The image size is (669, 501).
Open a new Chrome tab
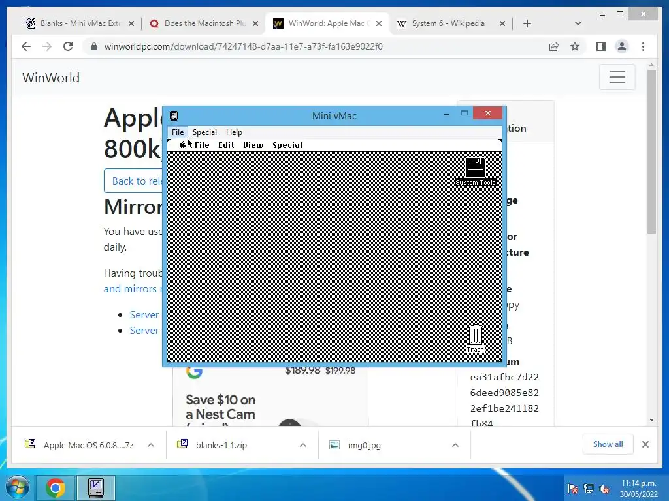527,24
